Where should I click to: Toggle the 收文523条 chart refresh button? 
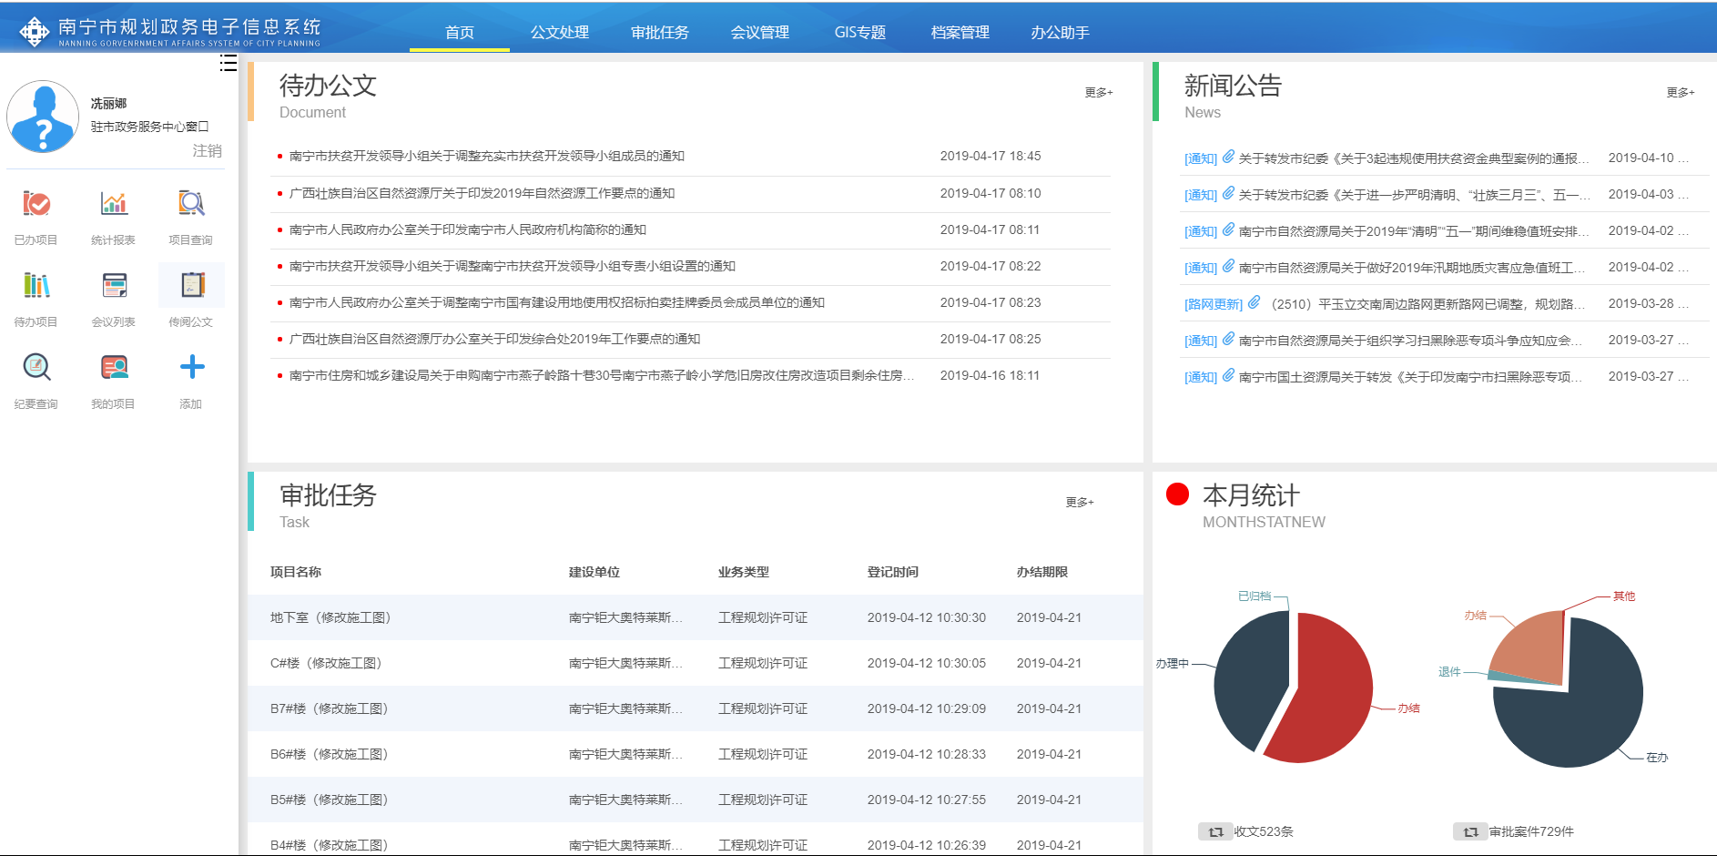(x=1215, y=831)
